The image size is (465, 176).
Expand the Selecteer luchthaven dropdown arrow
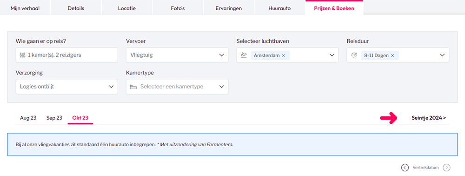click(x=332, y=55)
